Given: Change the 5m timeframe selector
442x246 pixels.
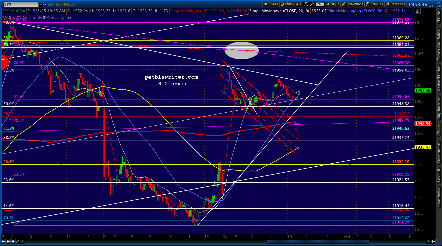Looking at the screenshot, I should point(320,4).
